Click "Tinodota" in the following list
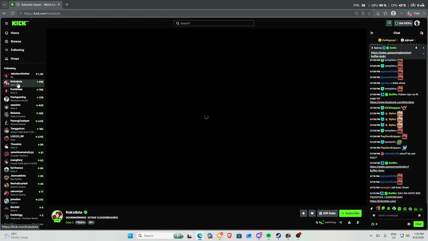This screenshot has width=428, height=241. [16, 144]
